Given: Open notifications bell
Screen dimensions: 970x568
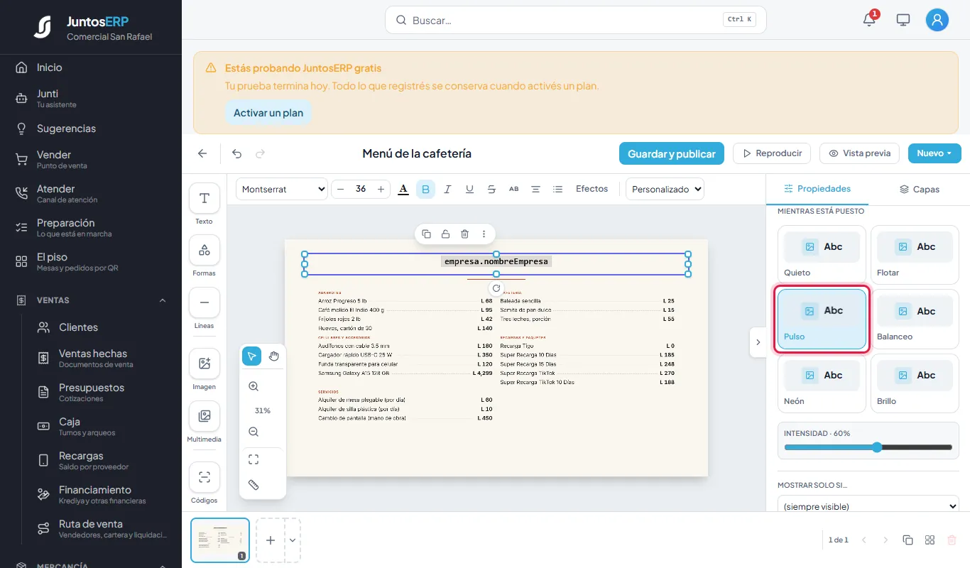Looking at the screenshot, I should [869, 20].
